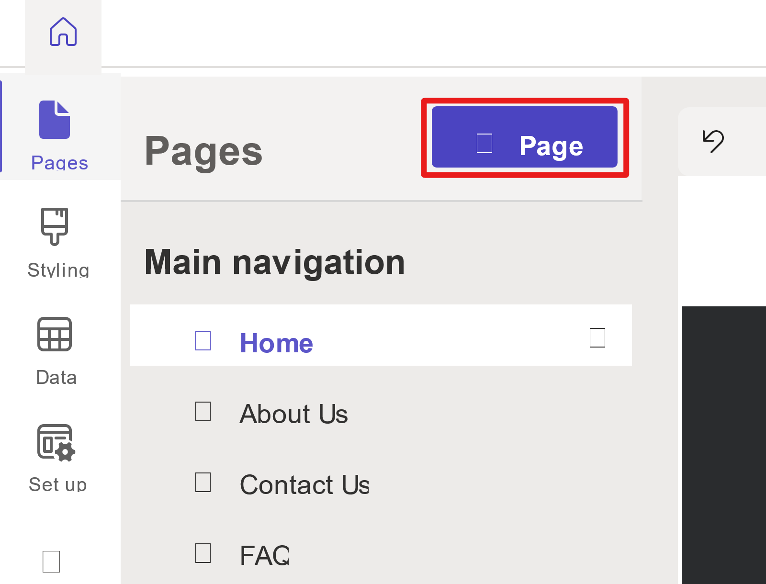The height and width of the screenshot is (584, 766).
Task: Click the Home house icon
Action: (x=63, y=32)
